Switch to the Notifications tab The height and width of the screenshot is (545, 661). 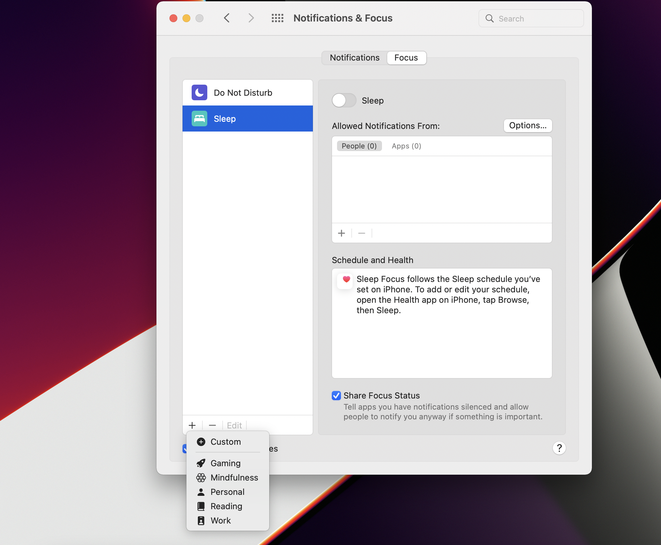pos(355,58)
